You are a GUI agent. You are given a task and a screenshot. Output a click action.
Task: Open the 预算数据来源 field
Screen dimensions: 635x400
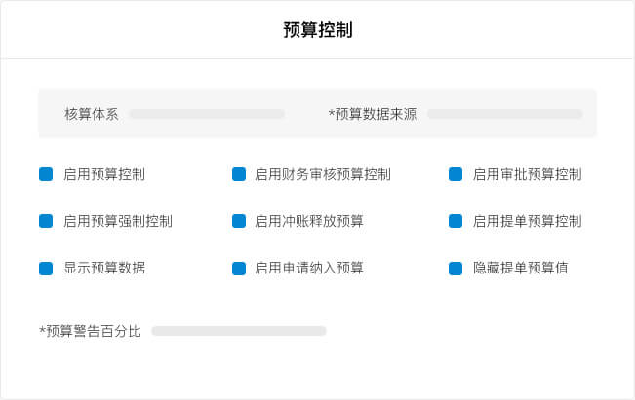point(505,114)
